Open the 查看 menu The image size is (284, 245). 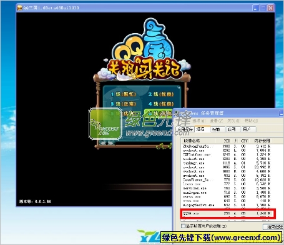pyautogui.click(x=216, y=121)
